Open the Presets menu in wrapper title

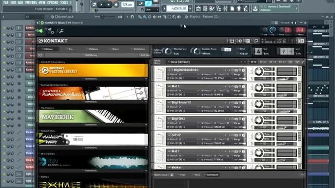(285, 22)
